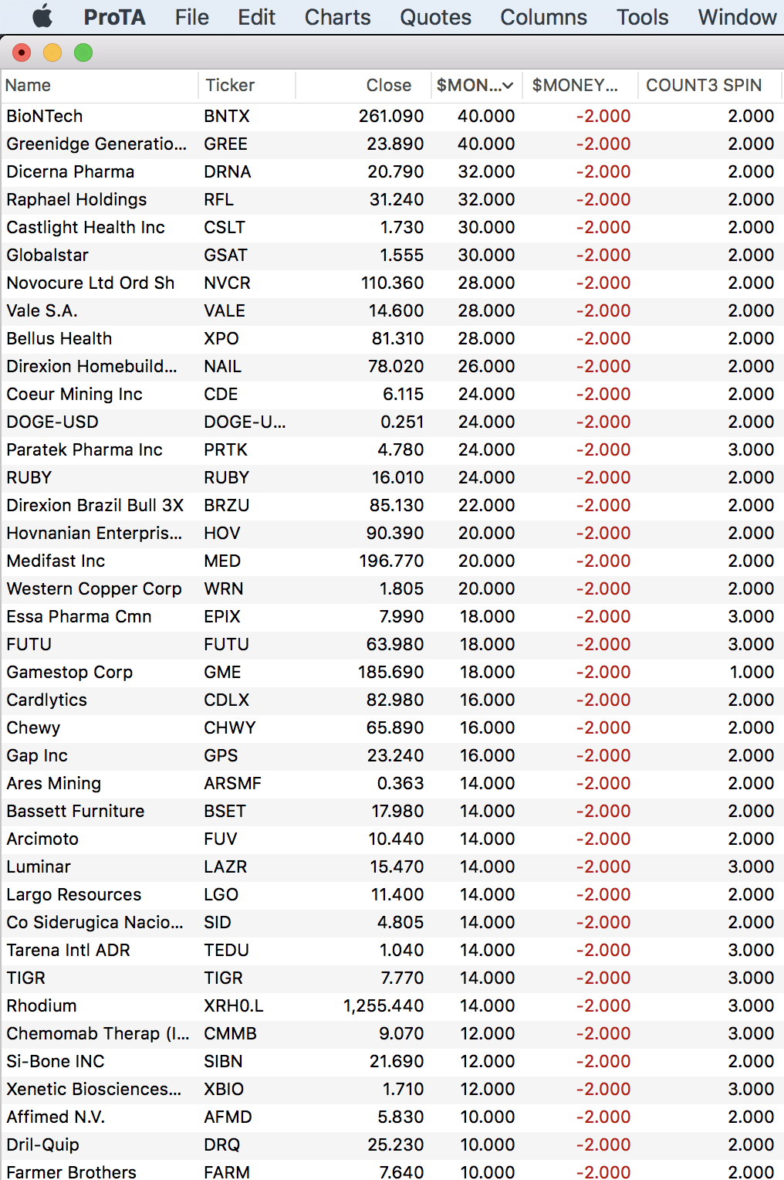Sort by the Ticker column header
Screen dimensions: 784x1180
pos(247,85)
